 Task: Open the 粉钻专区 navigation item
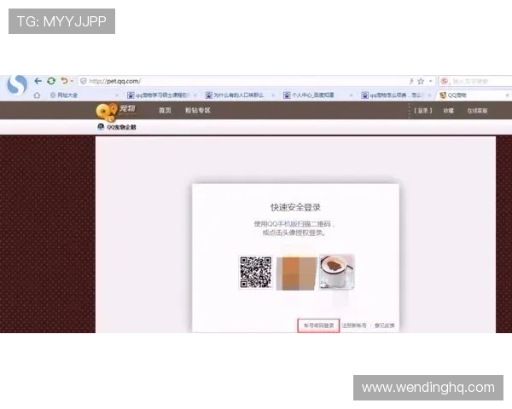(x=198, y=111)
